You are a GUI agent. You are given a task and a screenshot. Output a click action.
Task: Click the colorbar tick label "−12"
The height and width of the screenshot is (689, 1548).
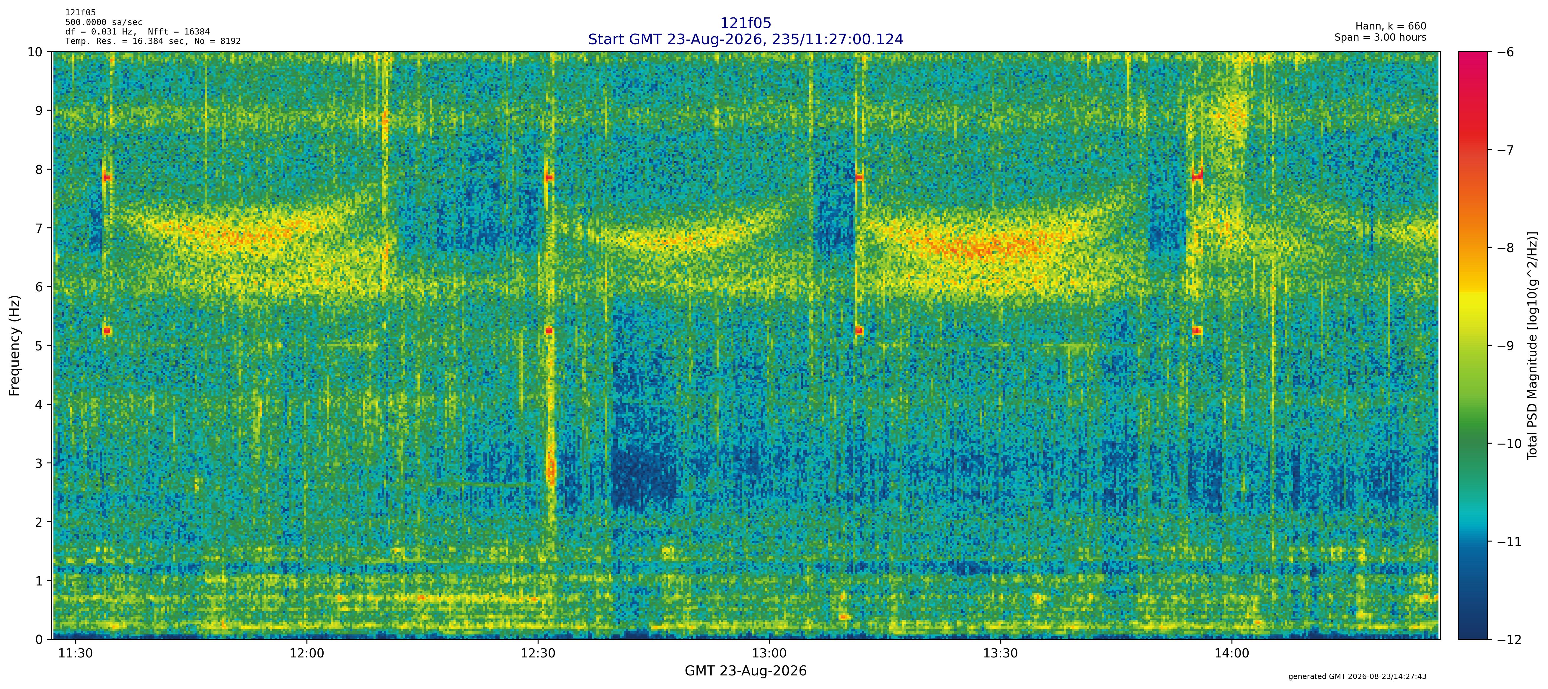coord(1508,640)
